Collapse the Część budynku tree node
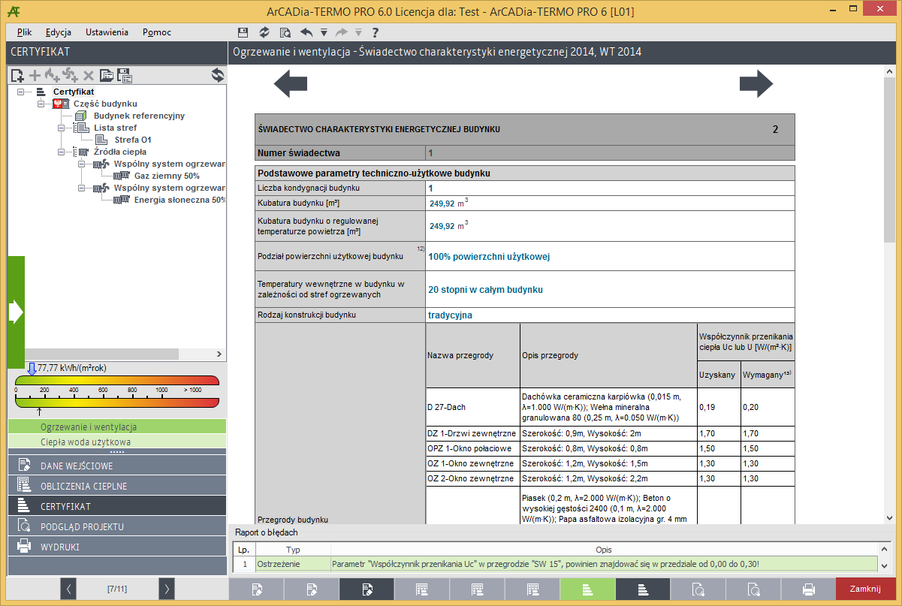This screenshot has width=902, height=606. click(41, 104)
